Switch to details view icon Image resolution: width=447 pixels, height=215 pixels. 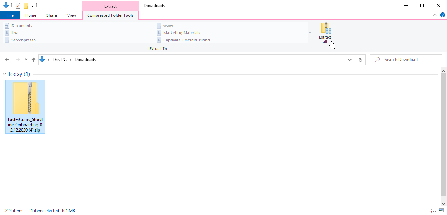(x=433, y=210)
